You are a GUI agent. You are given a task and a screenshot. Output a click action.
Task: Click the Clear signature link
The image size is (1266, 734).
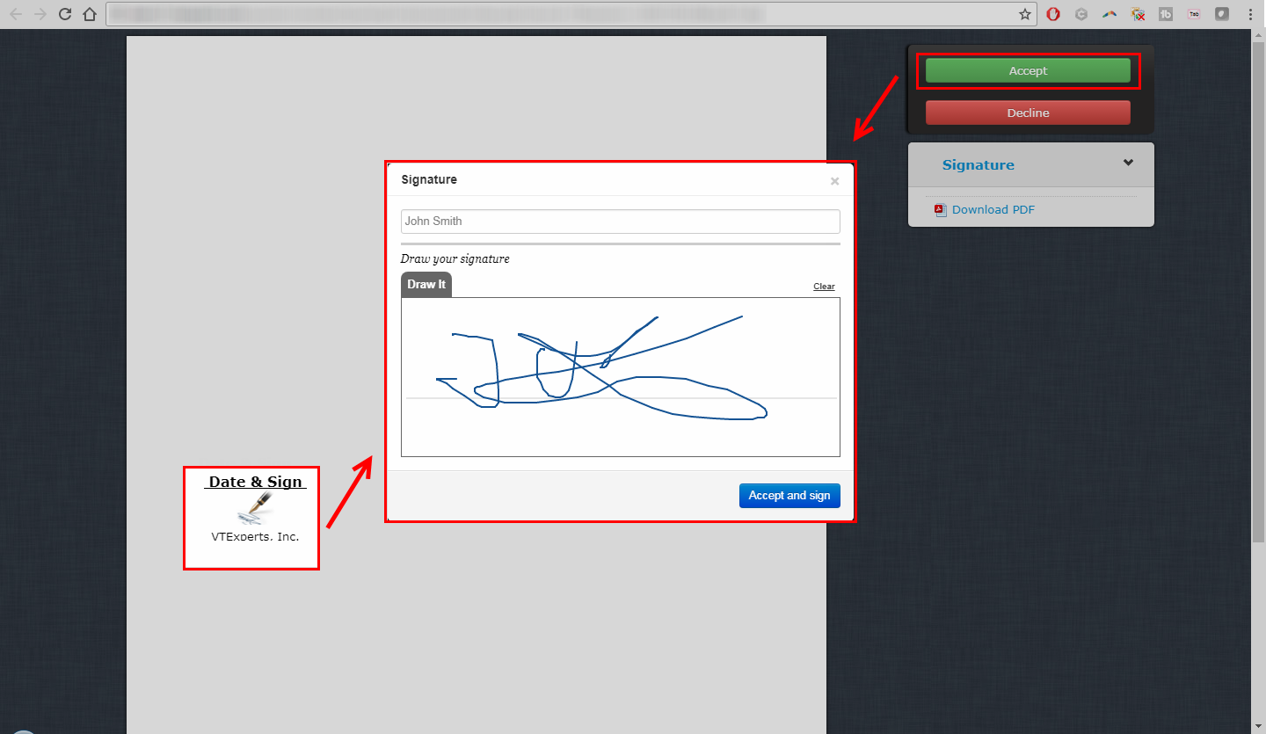click(824, 287)
